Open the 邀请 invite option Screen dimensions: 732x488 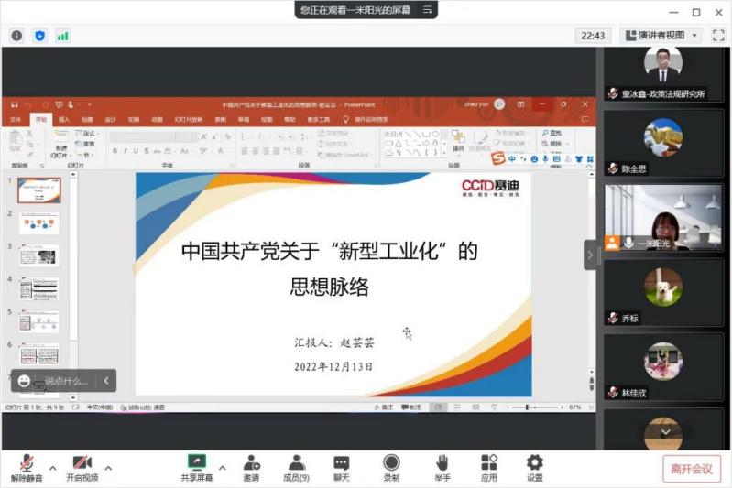pos(251,467)
